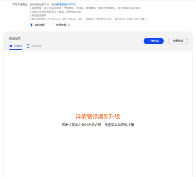This screenshot has width=196, height=177.
Task: Switch to the 无线预览 tab
Action: pyautogui.click(x=34, y=46)
